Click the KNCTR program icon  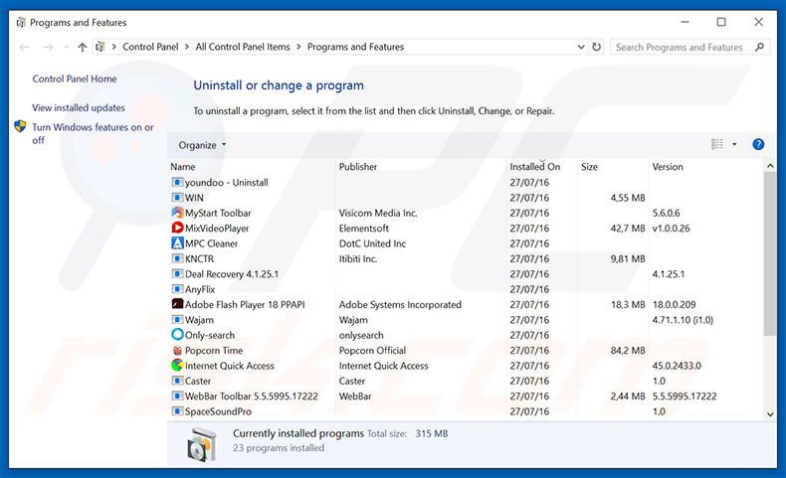[177, 258]
